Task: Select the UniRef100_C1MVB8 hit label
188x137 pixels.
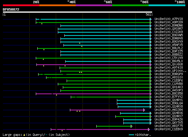Action: 169,84
